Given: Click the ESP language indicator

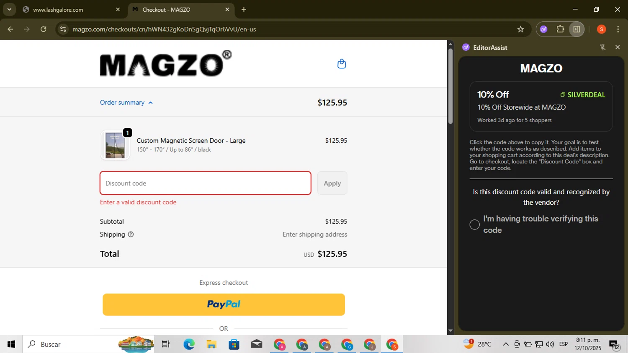Looking at the screenshot, I should [x=564, y=344].
